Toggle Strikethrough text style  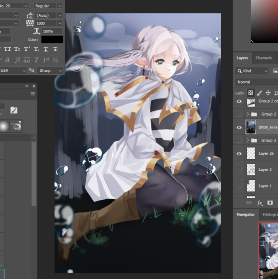[x=55, y=49]
